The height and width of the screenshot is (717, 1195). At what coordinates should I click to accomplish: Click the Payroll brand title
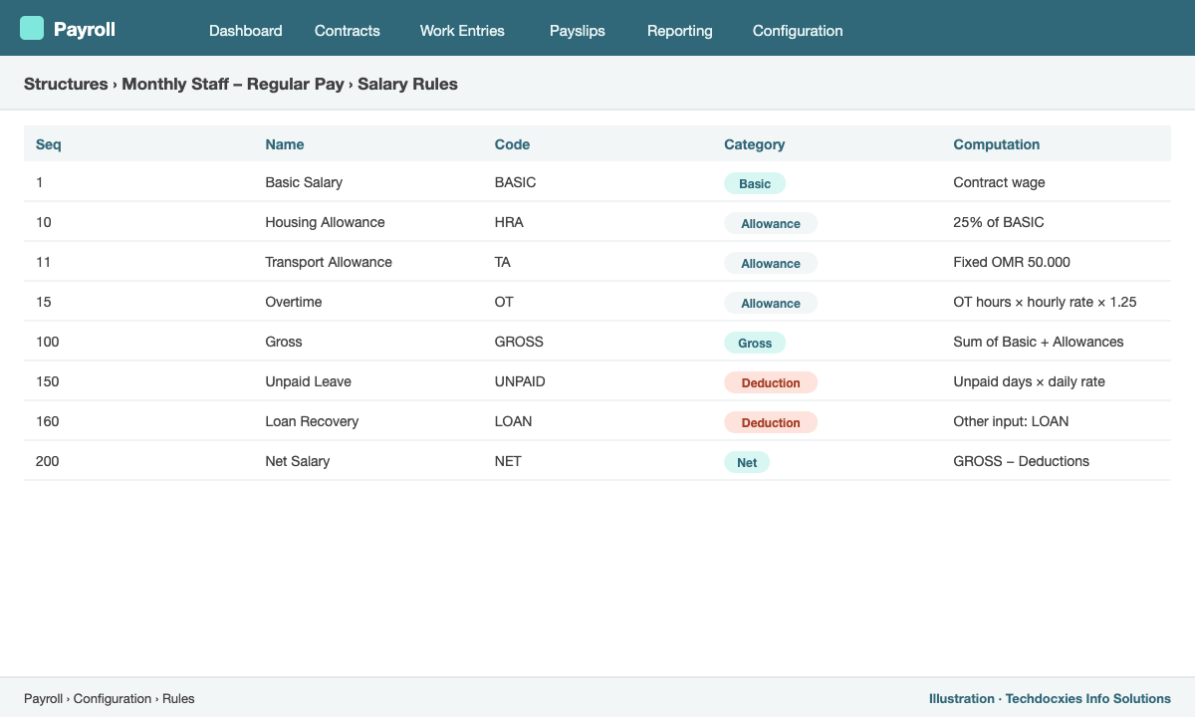(x=85, y=30)
